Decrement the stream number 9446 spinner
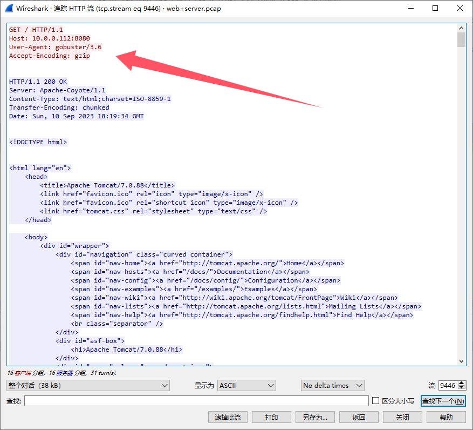Screen dimensions: 473x430 (x=461, y=388)
